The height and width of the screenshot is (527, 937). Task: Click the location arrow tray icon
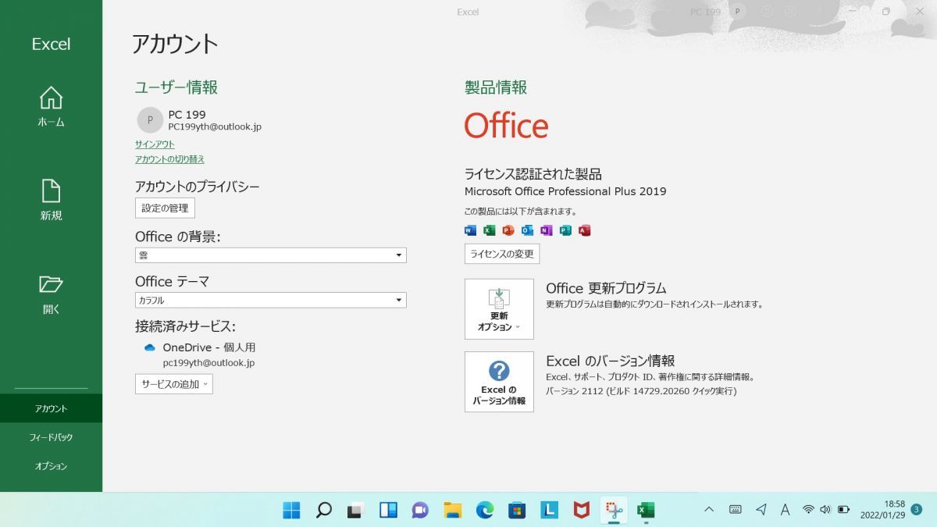click(x=761, y=509)
